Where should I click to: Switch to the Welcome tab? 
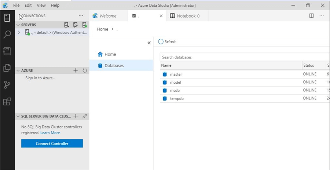coord(107,16)
